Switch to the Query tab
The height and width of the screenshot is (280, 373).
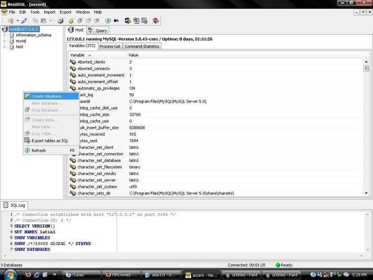(x=97, y=30)
